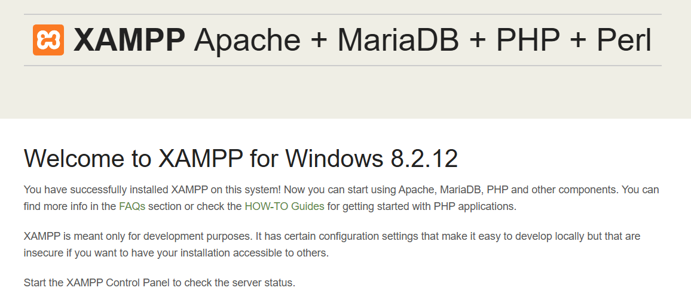The image size is (691, 306).
Task: Open the HOW-TO Guides link
Action: pyautogui.click(x=285, y=206)
